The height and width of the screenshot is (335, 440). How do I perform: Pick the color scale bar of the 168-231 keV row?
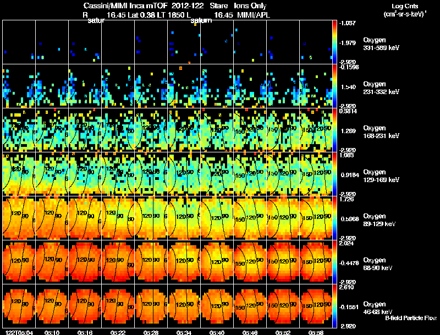click(334, 130)
